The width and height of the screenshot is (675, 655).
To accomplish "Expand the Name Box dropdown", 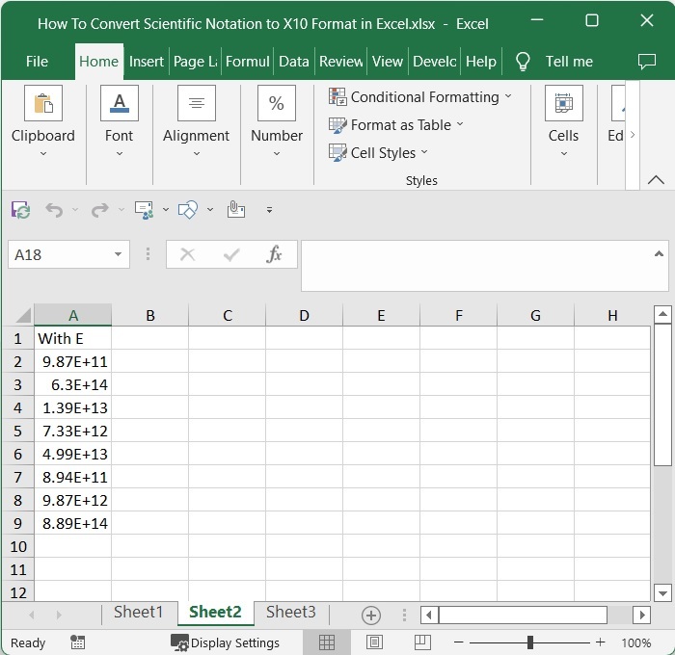I will point(119,254).
